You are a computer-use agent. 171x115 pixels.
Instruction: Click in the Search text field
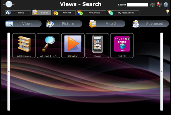tap(138, 5)
